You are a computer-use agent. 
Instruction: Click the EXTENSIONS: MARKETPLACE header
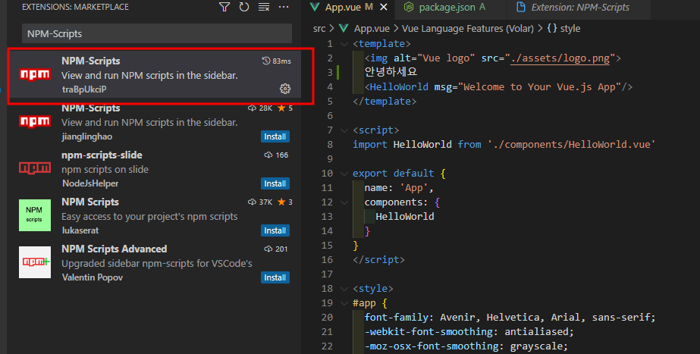pos(75,7)
